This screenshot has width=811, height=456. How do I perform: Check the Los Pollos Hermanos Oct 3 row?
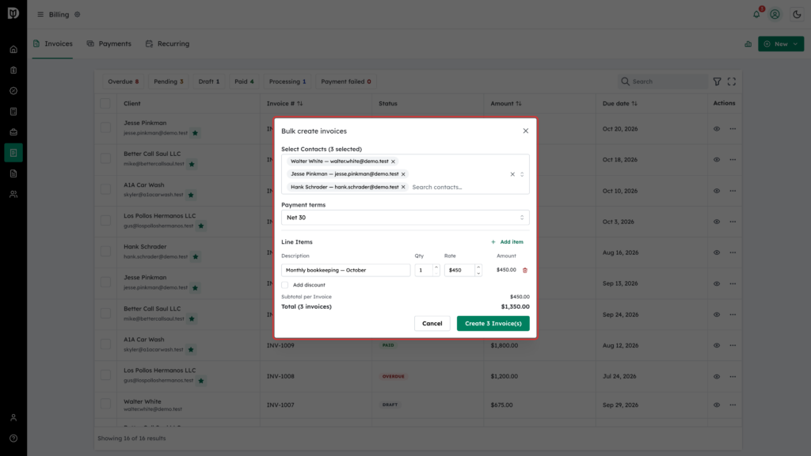[x=105, y=221]
